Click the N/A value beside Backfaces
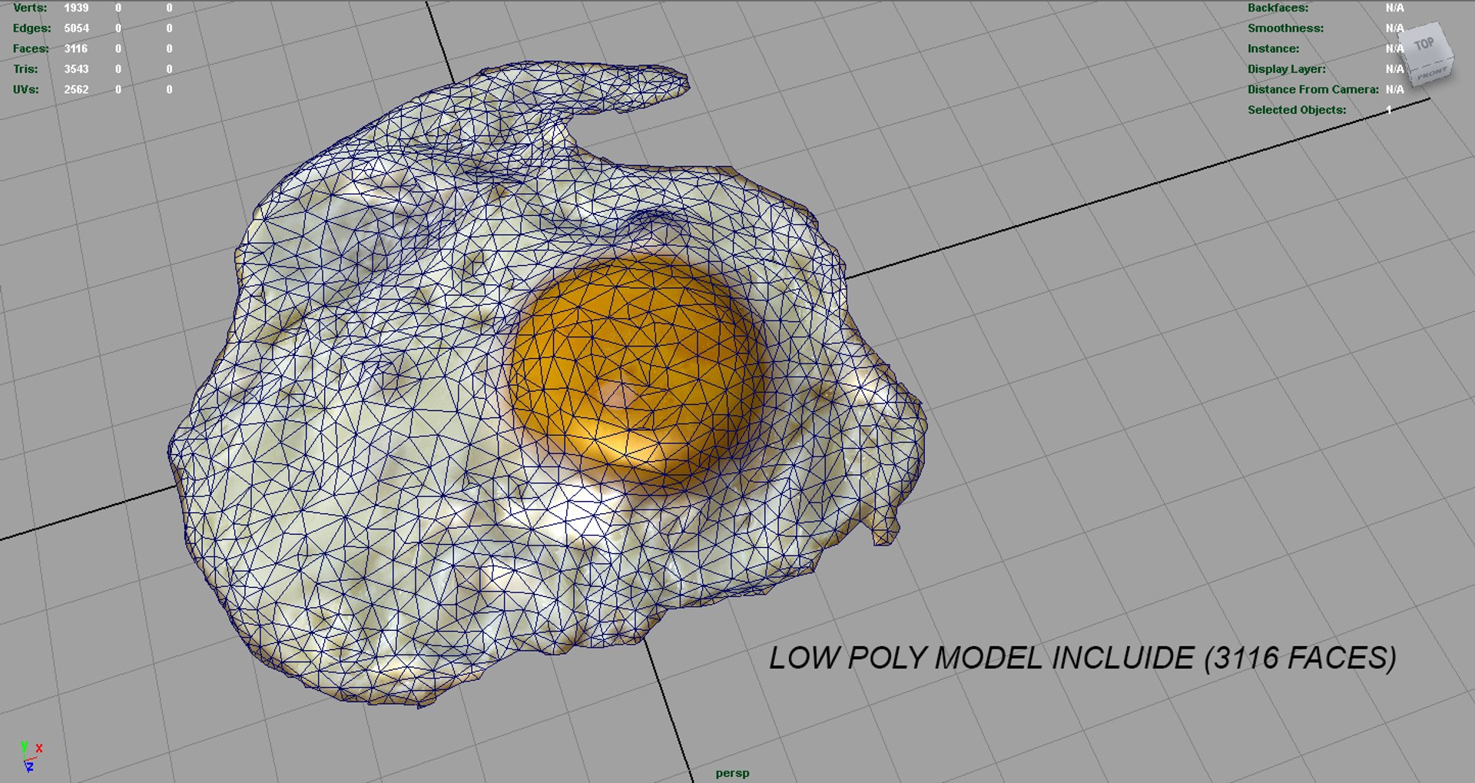1475x783 pixels. (1394, 8)
